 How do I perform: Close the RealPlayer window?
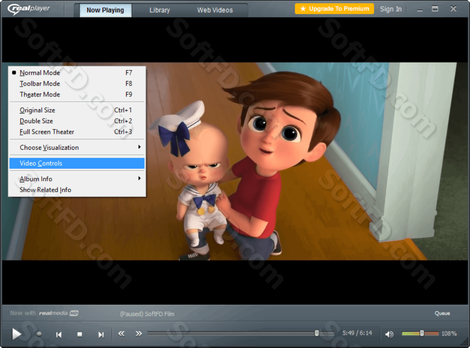point(453,9)
